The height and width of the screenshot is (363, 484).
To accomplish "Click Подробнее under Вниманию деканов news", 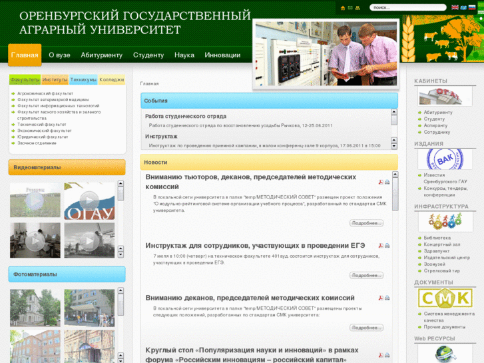I will 366,328.
